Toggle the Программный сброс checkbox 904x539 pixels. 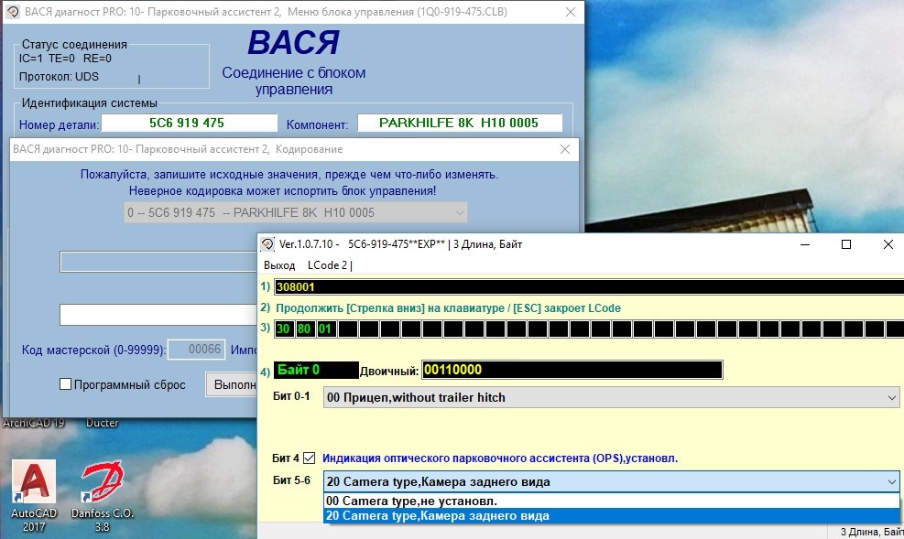point(66,384)
